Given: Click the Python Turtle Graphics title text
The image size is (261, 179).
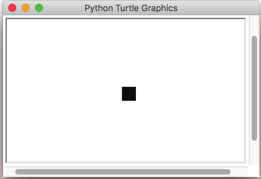Looking at the screenshot, I should coord(131,8).
